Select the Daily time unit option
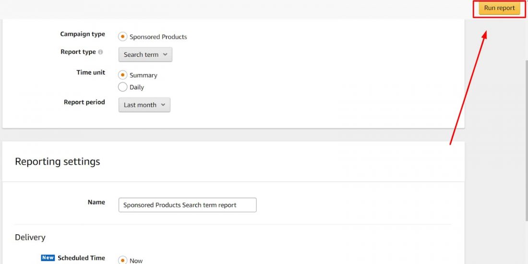Viewport: 528px width, 264px height. (122, 87)
